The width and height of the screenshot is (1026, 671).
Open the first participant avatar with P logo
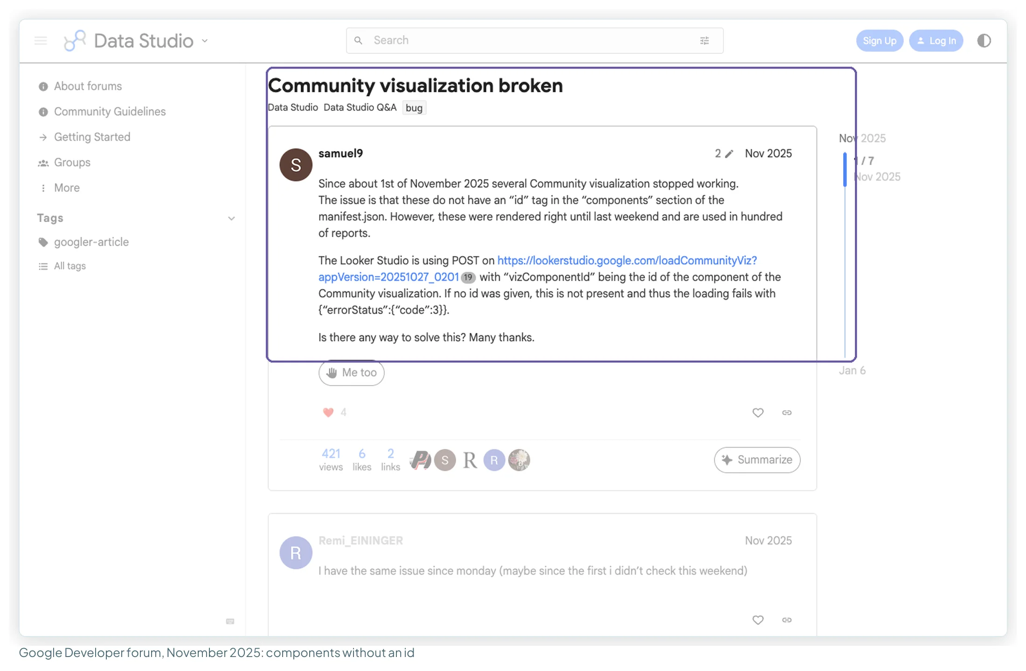click(421, 460)
